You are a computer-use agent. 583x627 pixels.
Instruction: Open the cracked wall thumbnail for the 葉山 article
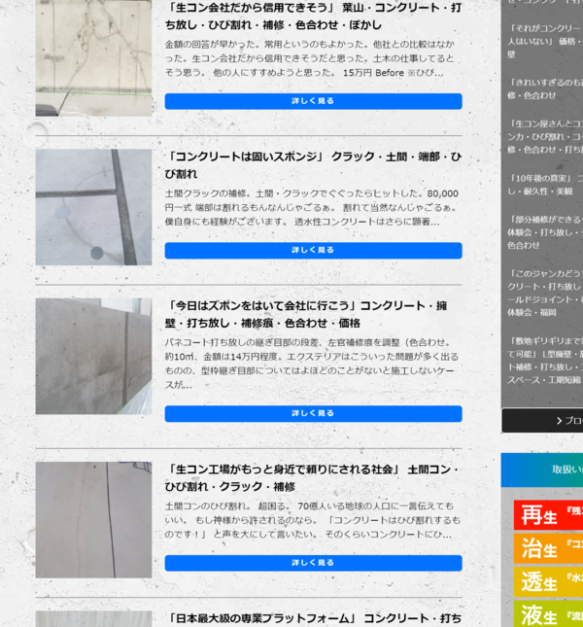pyautogui.click(x=93, y=58)
